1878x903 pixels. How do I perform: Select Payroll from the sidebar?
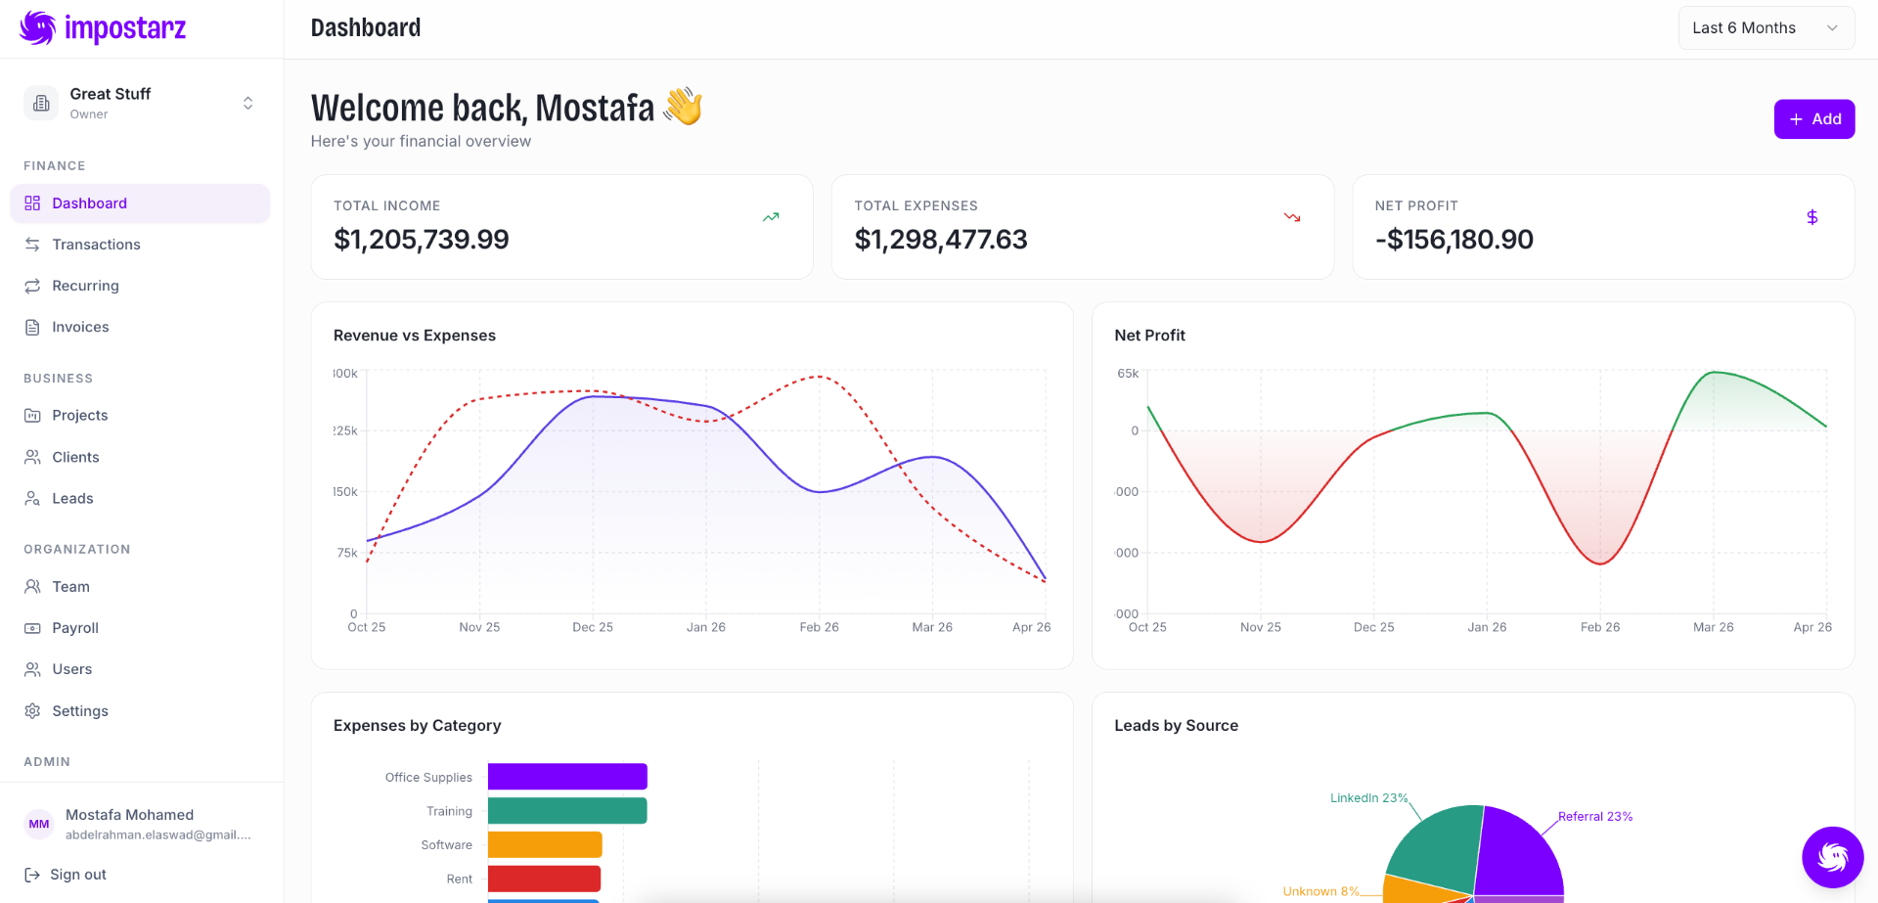pyautogui.click(x=75, y=628)
